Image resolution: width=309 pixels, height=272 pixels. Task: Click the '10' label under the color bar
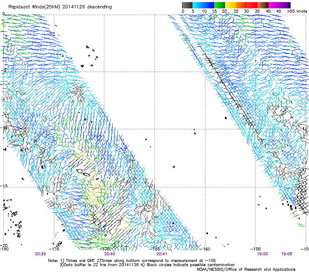[x=204, y=11]
